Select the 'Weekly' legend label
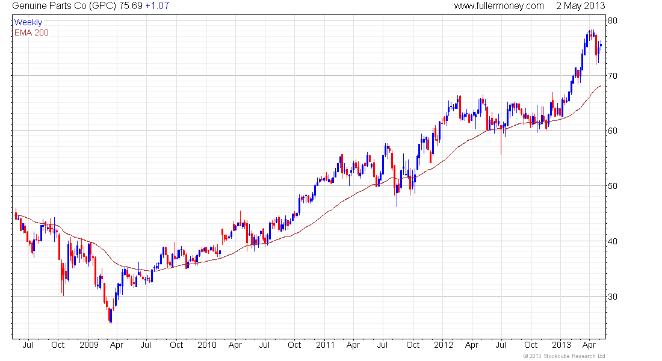 click(x=28, y=22)
